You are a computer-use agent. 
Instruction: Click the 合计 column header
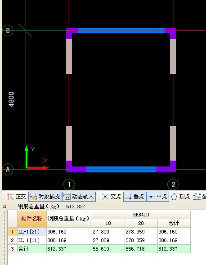tap(174, 223)
